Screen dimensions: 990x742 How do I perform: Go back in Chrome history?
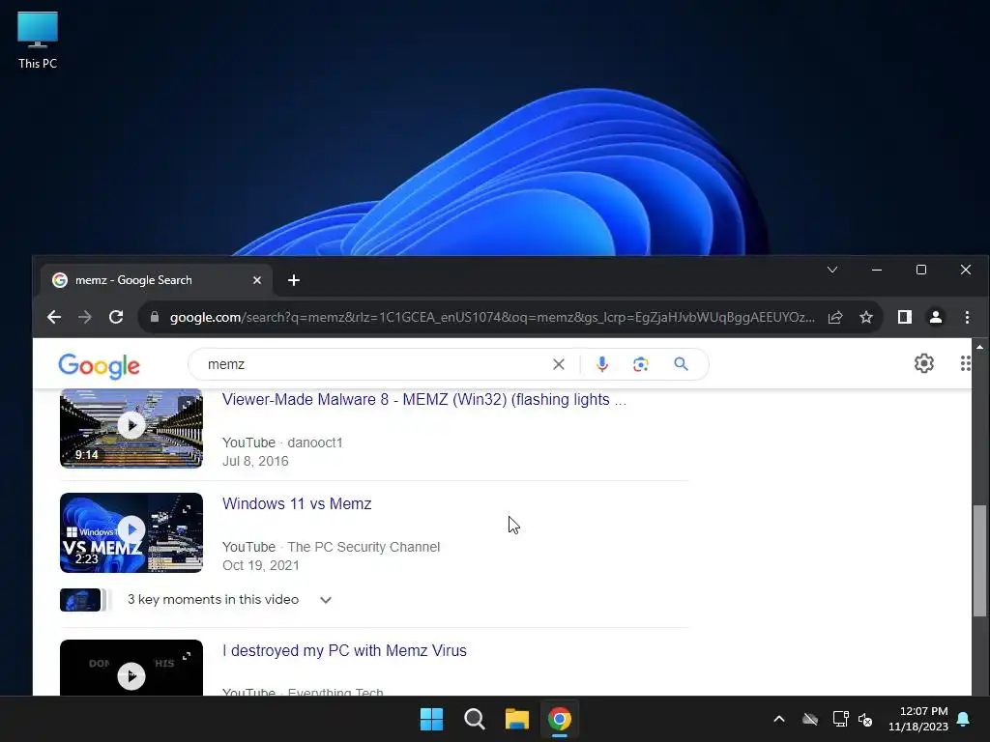click(54, 317)
